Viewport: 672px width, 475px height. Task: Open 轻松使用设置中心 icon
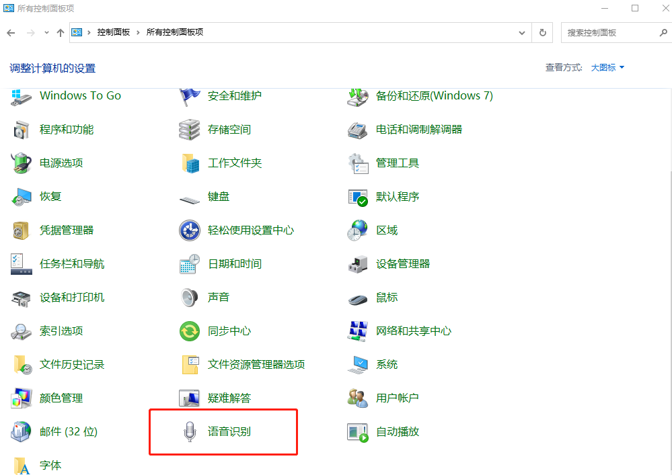(190, 230)
